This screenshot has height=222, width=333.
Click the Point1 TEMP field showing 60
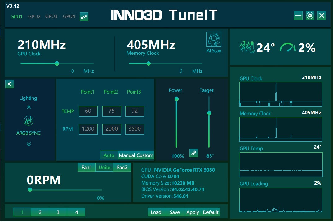(88, 111)
